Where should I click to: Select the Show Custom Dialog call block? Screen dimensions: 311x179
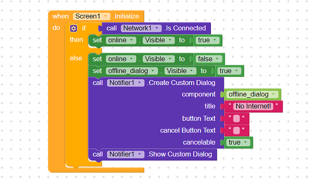[153, 154]
